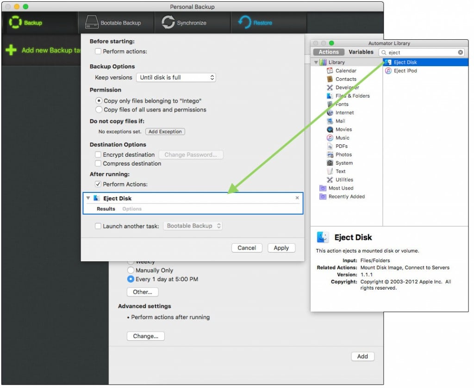Viewport: 474px width, 388px height.
Task: Select the Utilities category icon
Action: pos(331,180)
